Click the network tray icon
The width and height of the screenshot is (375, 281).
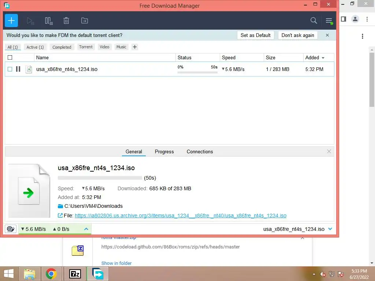tap(332, 274)
